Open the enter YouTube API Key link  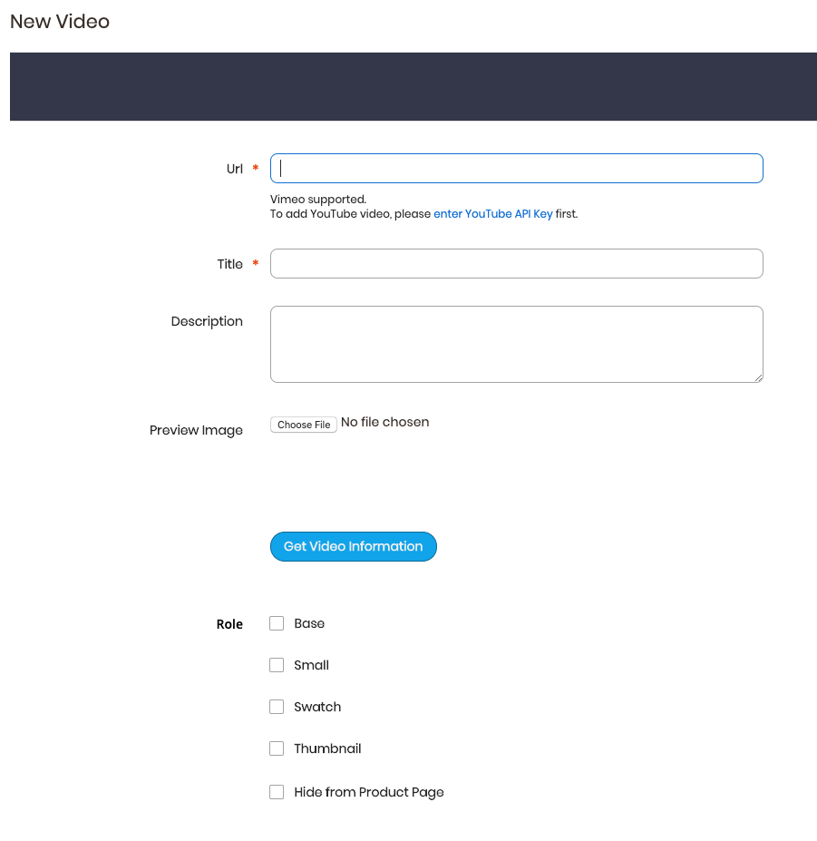492,214
